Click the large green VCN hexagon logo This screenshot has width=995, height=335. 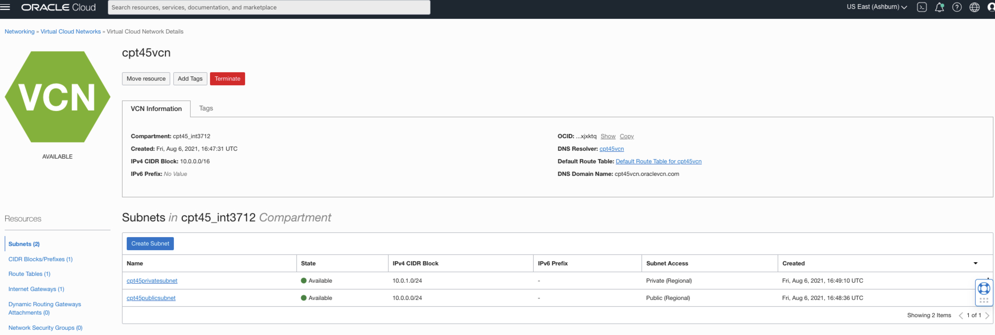(58, 97)
